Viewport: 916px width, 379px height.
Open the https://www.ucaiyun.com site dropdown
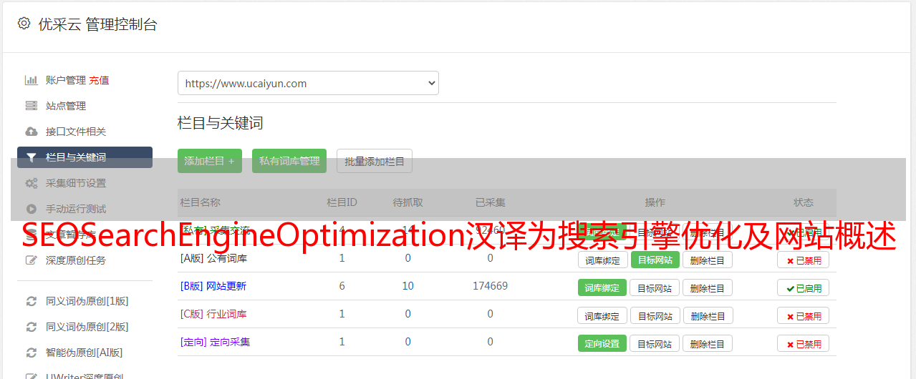tap(308, 83)
